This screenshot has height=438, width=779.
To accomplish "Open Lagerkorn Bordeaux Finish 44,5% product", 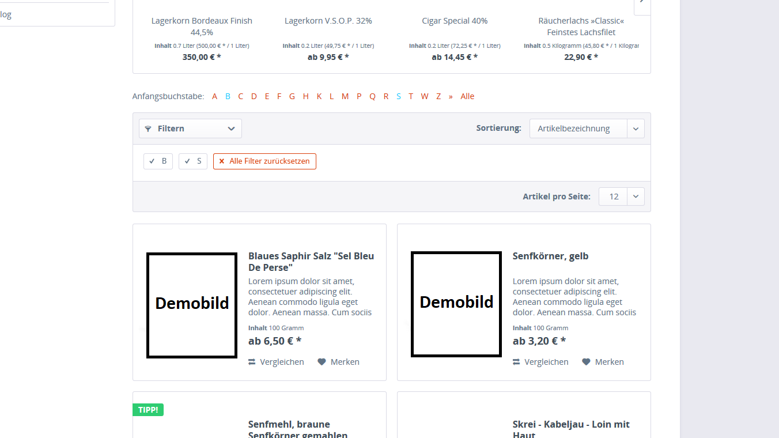I will click(202, 27).
